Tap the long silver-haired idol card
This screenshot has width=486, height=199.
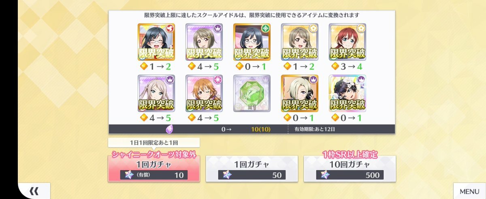point(156,93)
